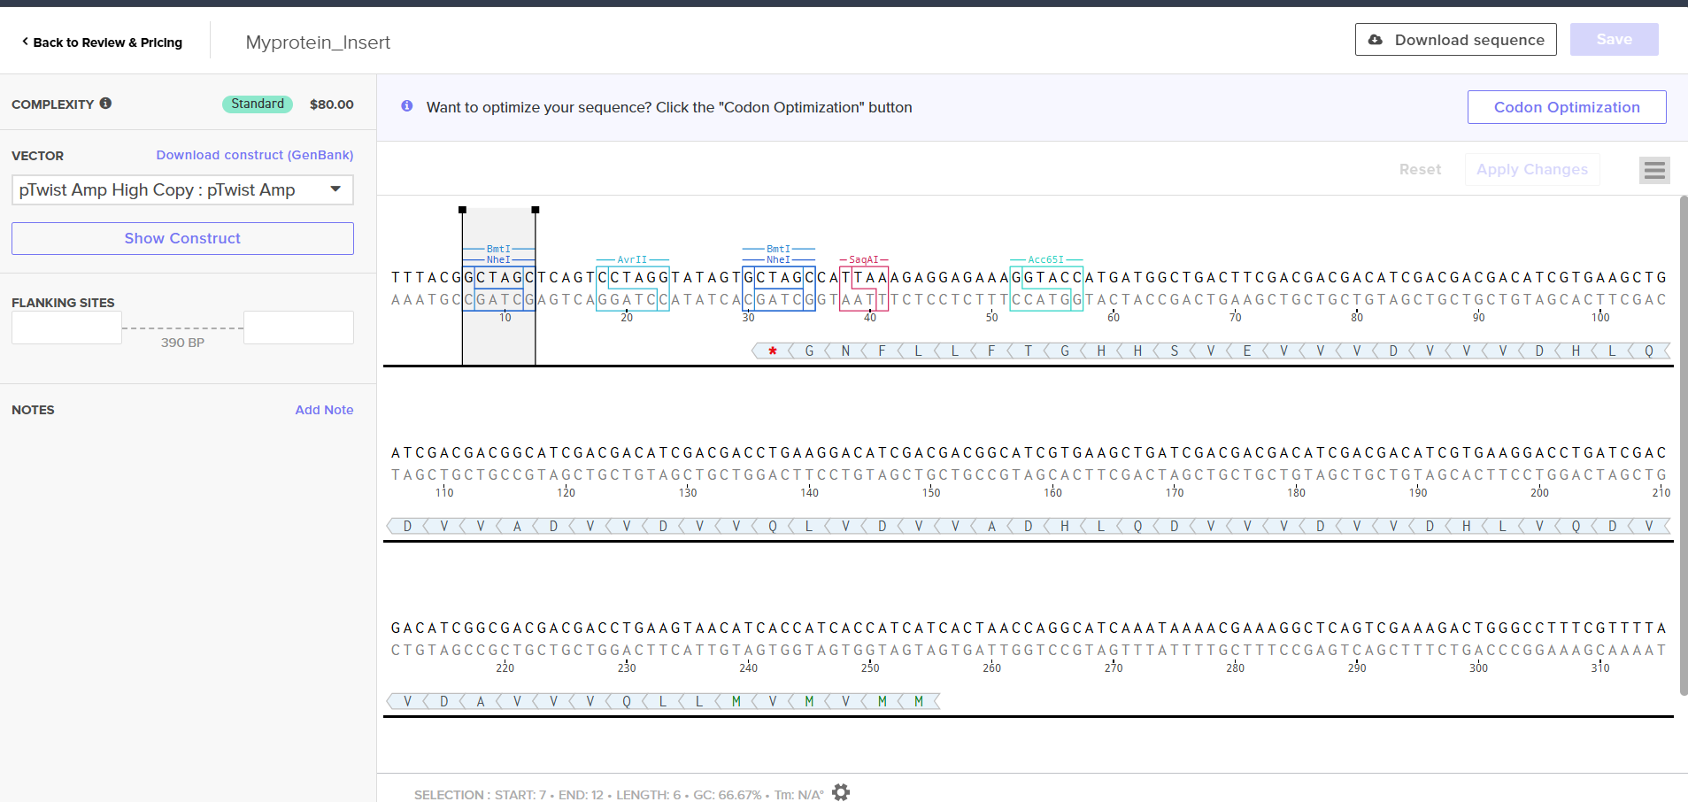Click the Myprotein_Insert title
The width and height of the screenshot is (1688, 802).
(x=318, y=42)
